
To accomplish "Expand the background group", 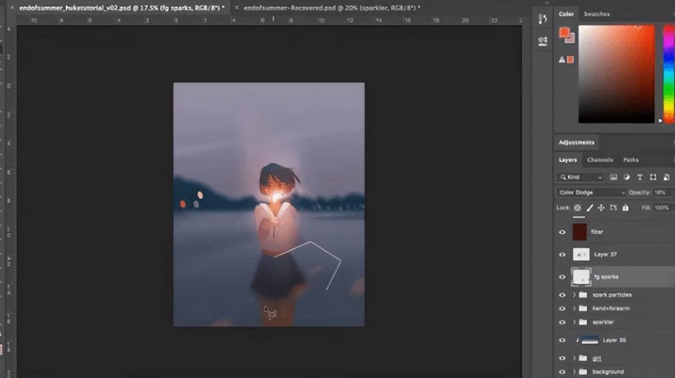I will pos(574,371).
